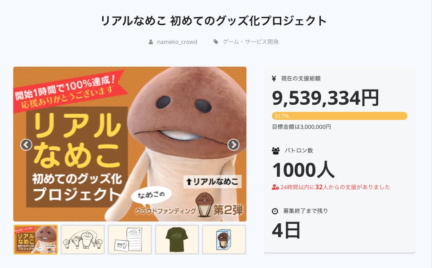Click the red user icon by 24時間以内に
Viewport: 432px width, 268px height.
(x=275, y=187)
